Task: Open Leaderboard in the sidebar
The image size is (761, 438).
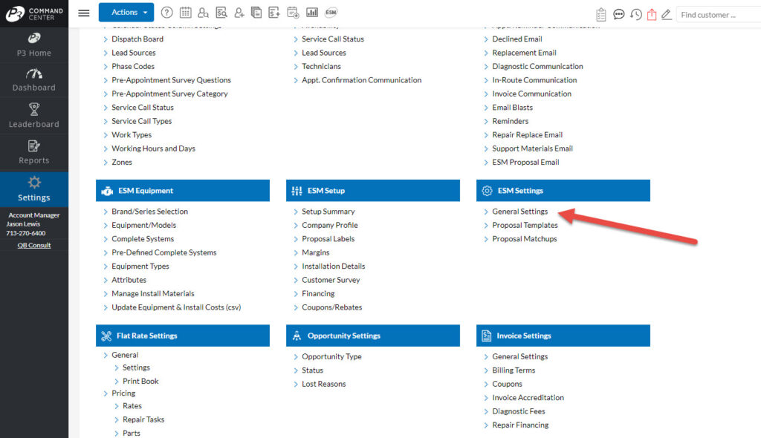Action: (x=34, y=117)
